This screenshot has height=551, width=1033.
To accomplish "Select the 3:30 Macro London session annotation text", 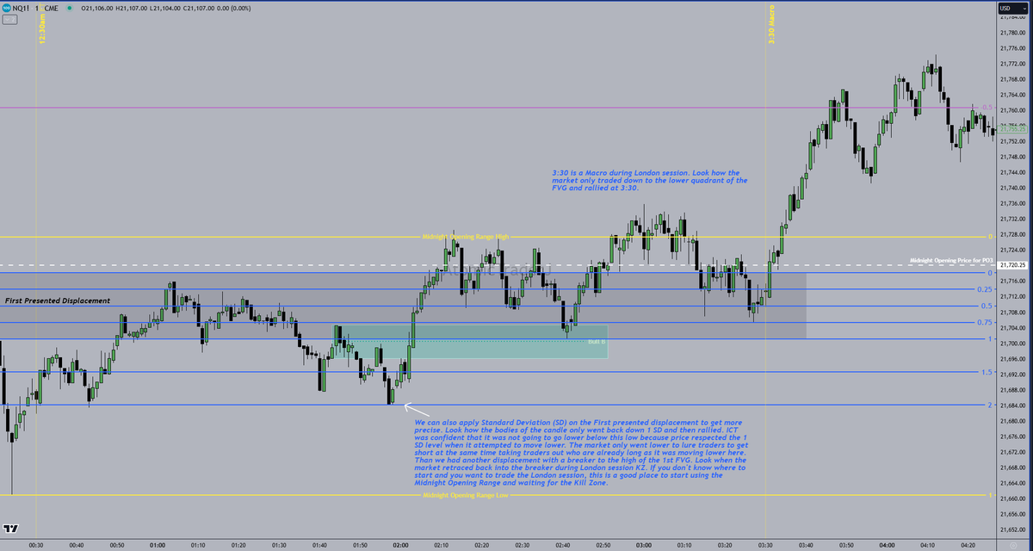I will click(650, 180).
